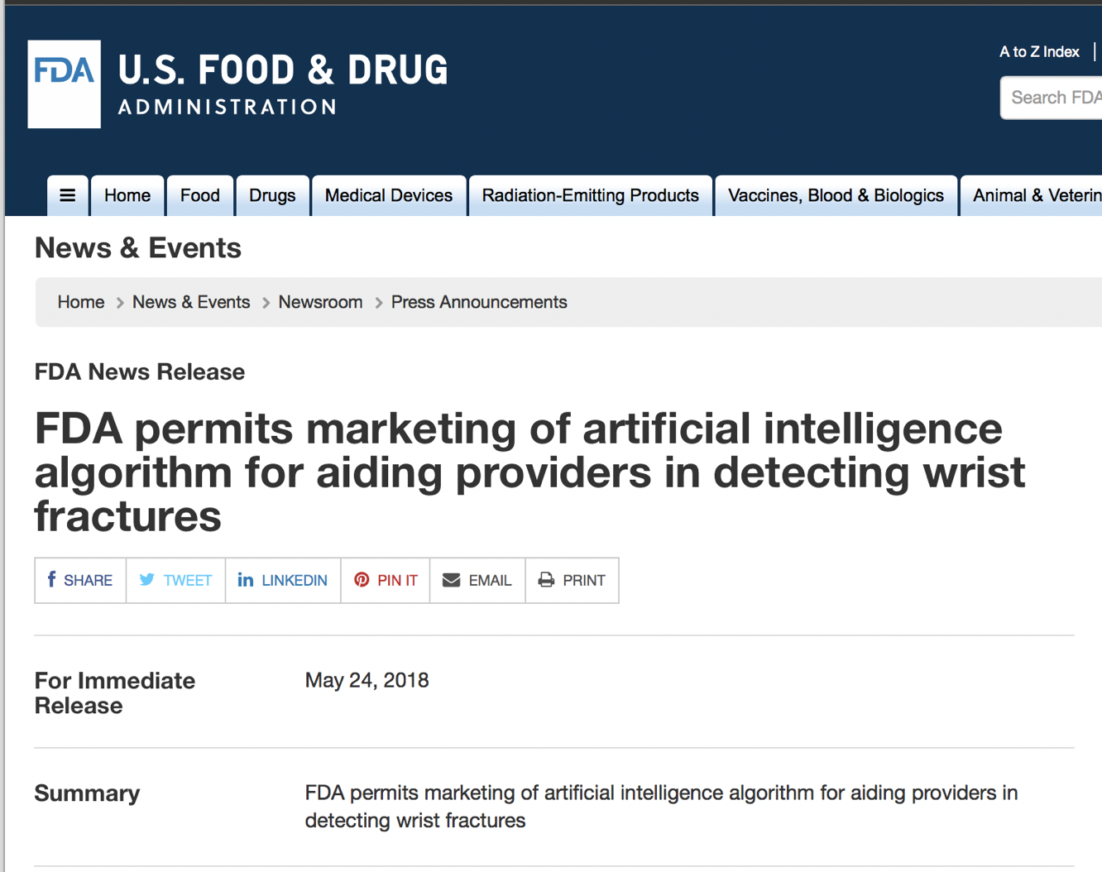Screen dimensions: 1102x872
Task: Open Vaccines, Blood & Biologics tab
Action: coord(836,195)
